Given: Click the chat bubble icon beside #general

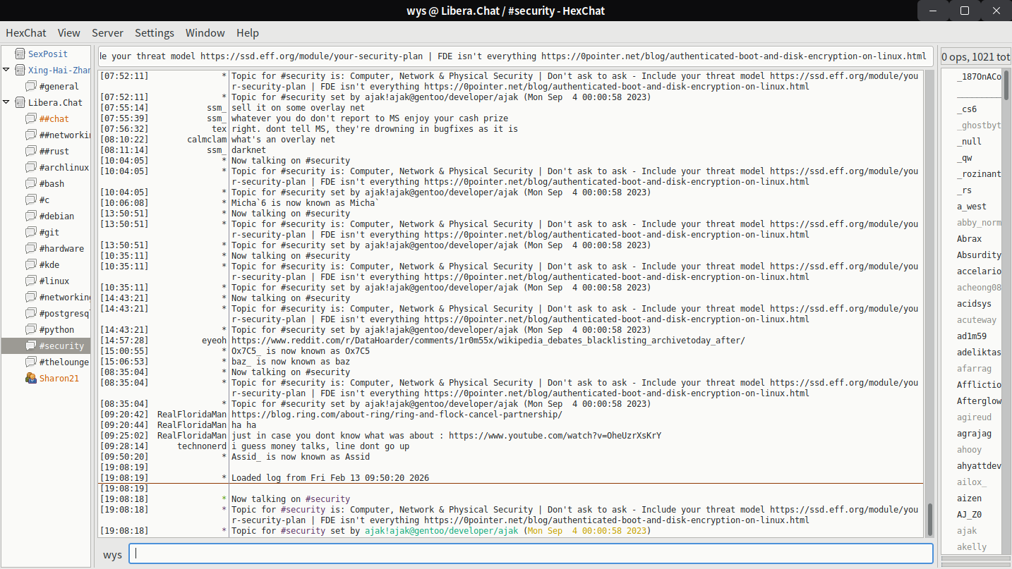Looking at the screenshot, I should point(30,86).
